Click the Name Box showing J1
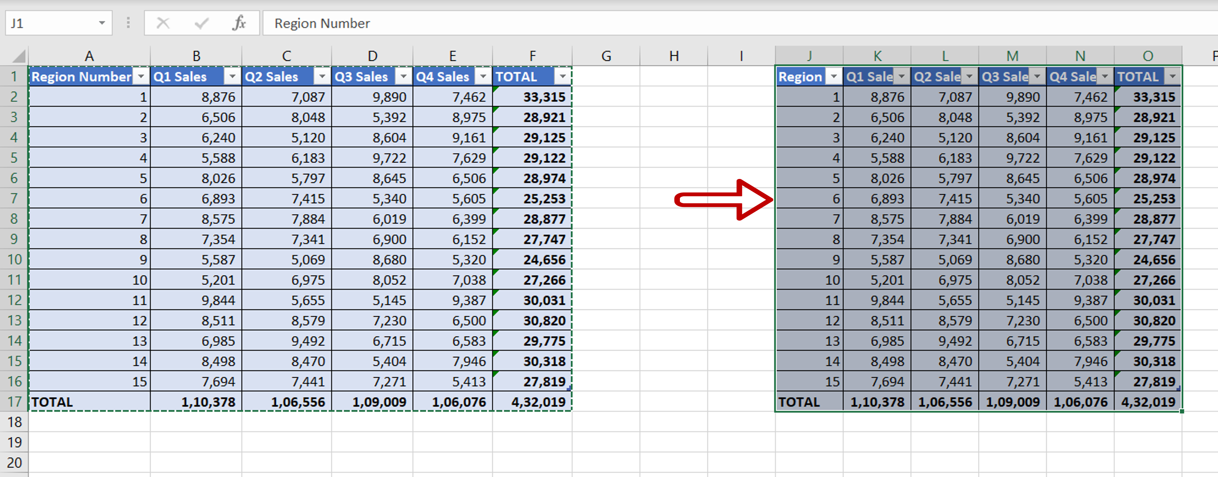The height and width of the screenshot is (477, 1218). tap(47, 23)
